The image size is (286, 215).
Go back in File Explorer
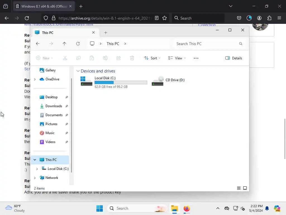[x=38, y=44]
